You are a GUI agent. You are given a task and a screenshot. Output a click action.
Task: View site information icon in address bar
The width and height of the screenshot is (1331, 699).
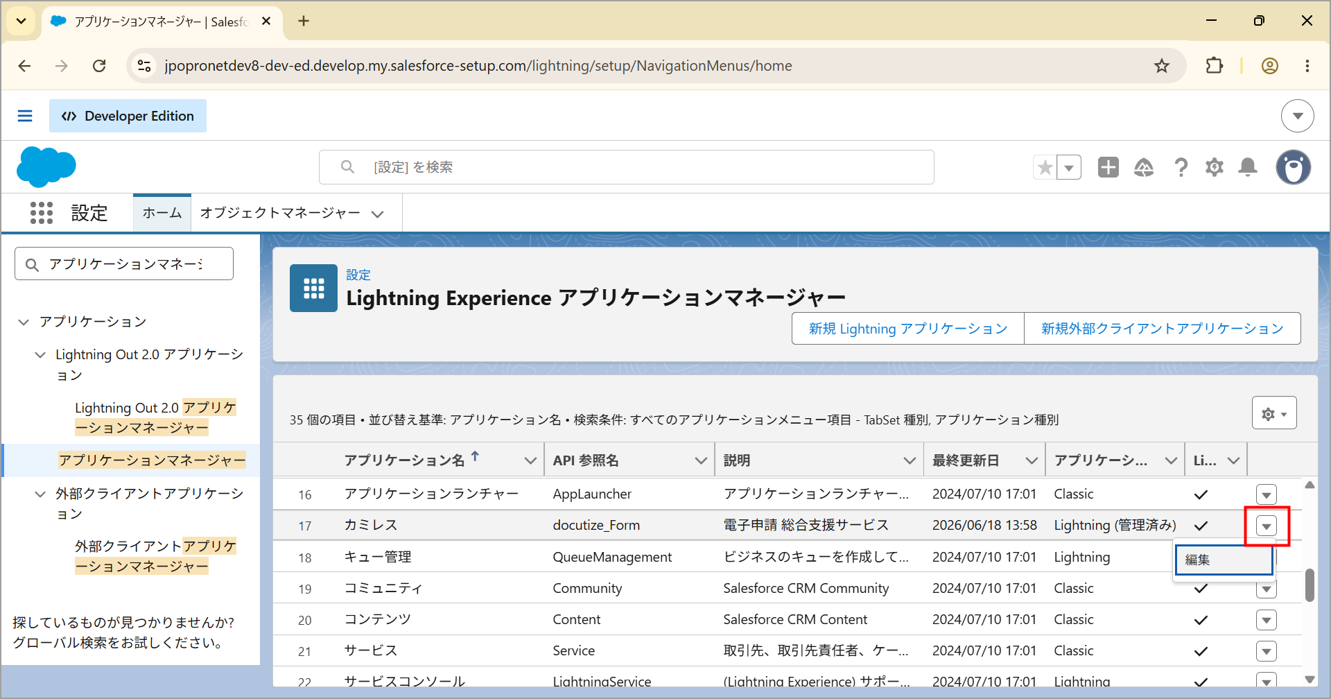click(144, 66)
